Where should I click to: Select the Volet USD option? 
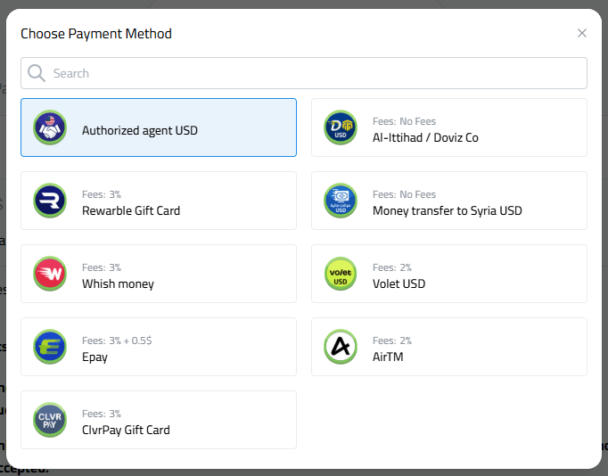449,274
